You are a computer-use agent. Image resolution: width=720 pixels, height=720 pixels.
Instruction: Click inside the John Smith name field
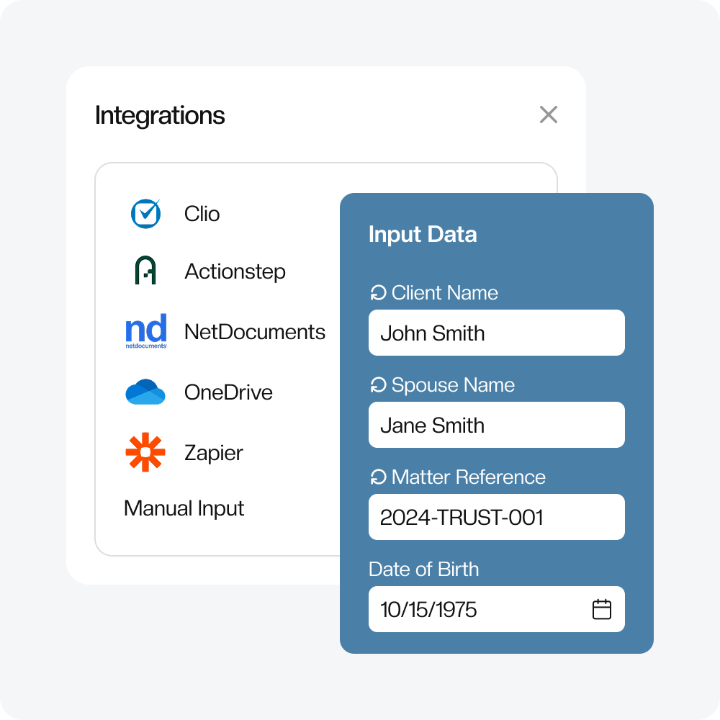pos(497,333)
